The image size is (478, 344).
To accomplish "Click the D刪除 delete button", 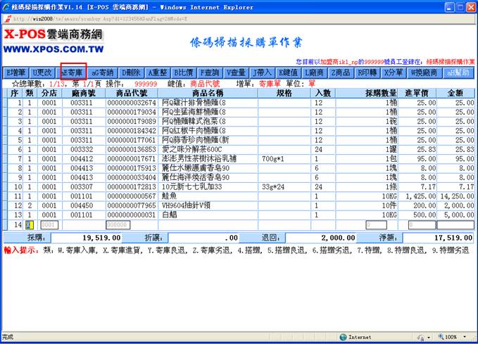I will [x=132, y=72].
